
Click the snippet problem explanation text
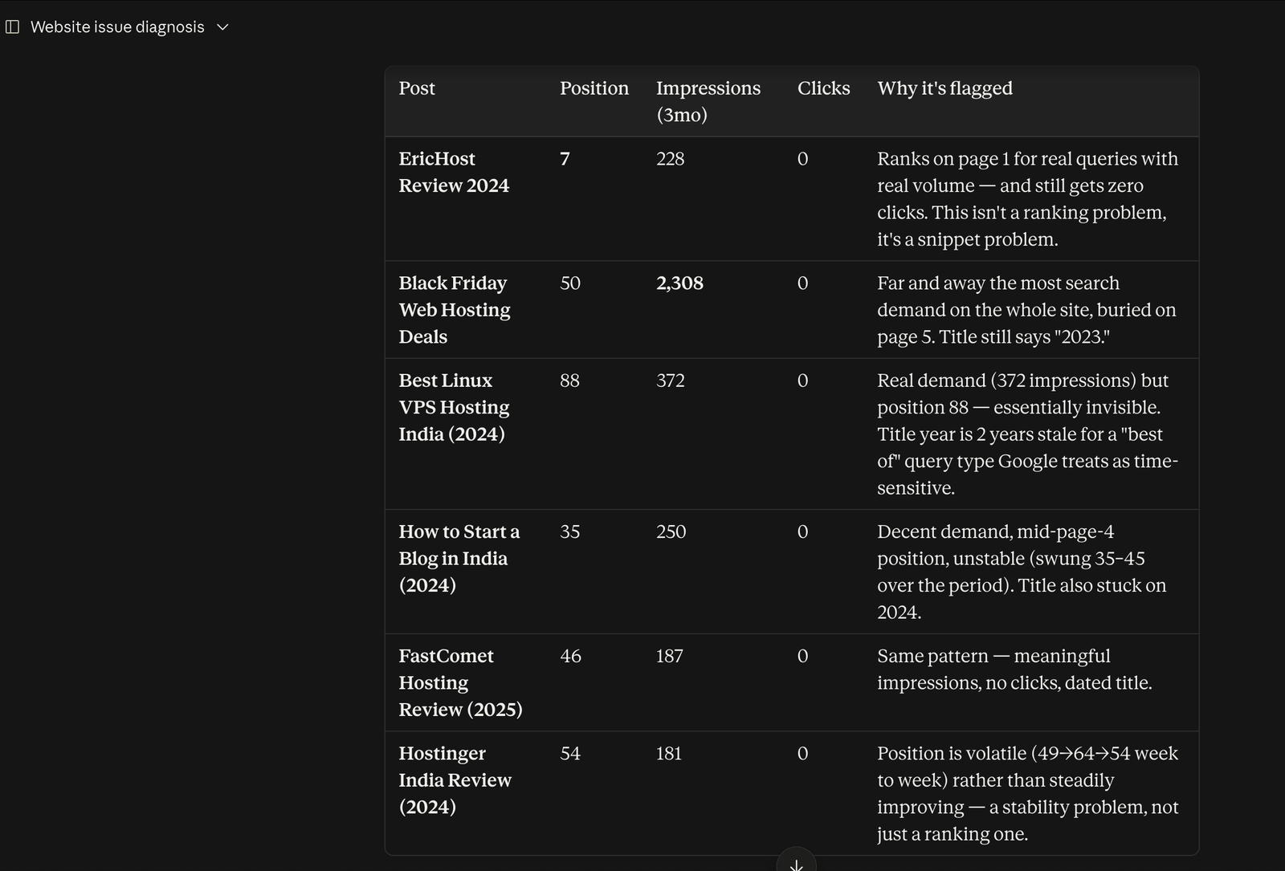pyautogui.click(x=1027, y=199)
